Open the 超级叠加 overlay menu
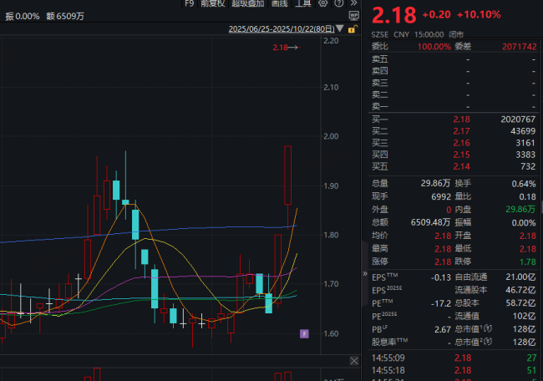543x381 pixels. tap(247, 3)
